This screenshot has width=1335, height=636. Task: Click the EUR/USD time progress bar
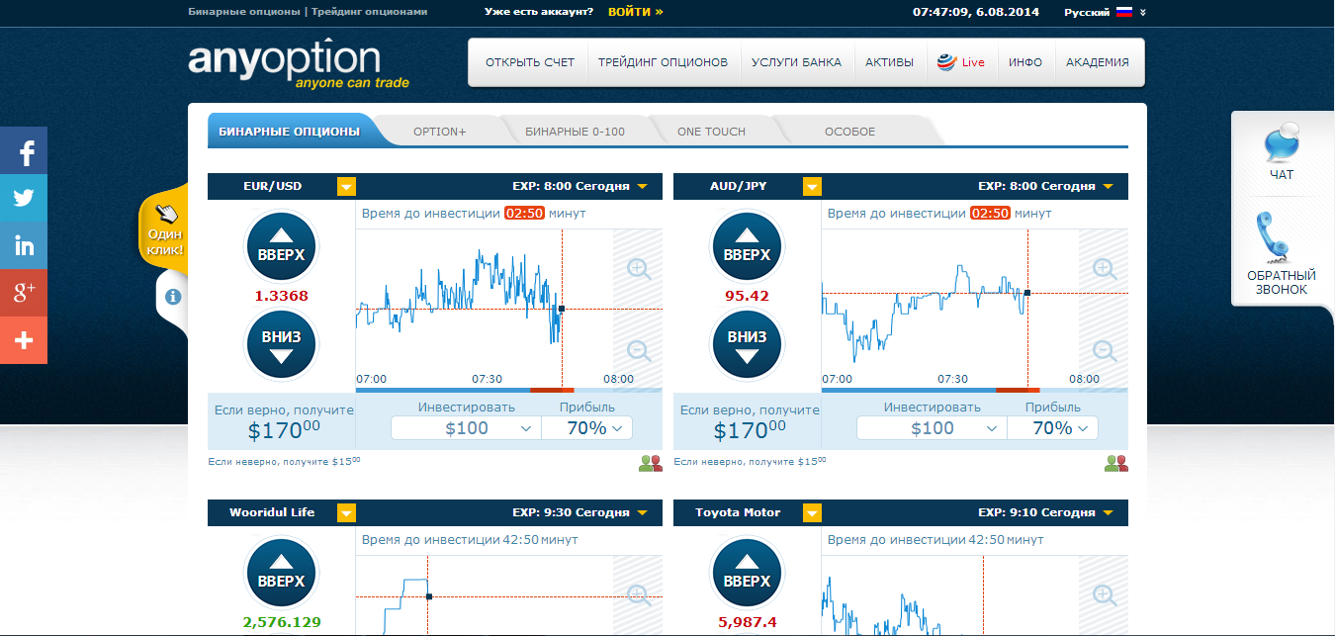pos(508,391)
